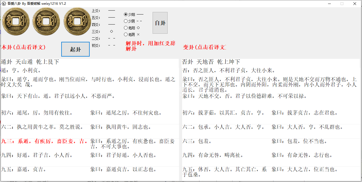Open 本卦(点击看译文) translation link
Image resolution: width=362 pixels, height=182 pixels.
tap(23, 47)
